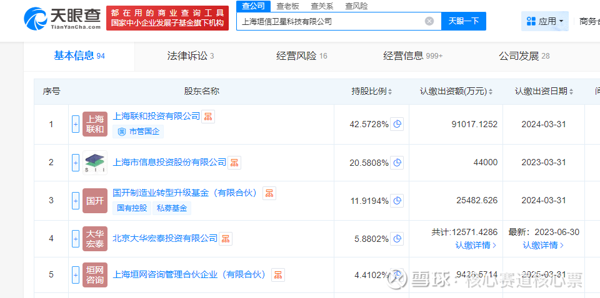Click the 2023-03-31 date cell
600x298 pixels.
[x=544, y=163]
